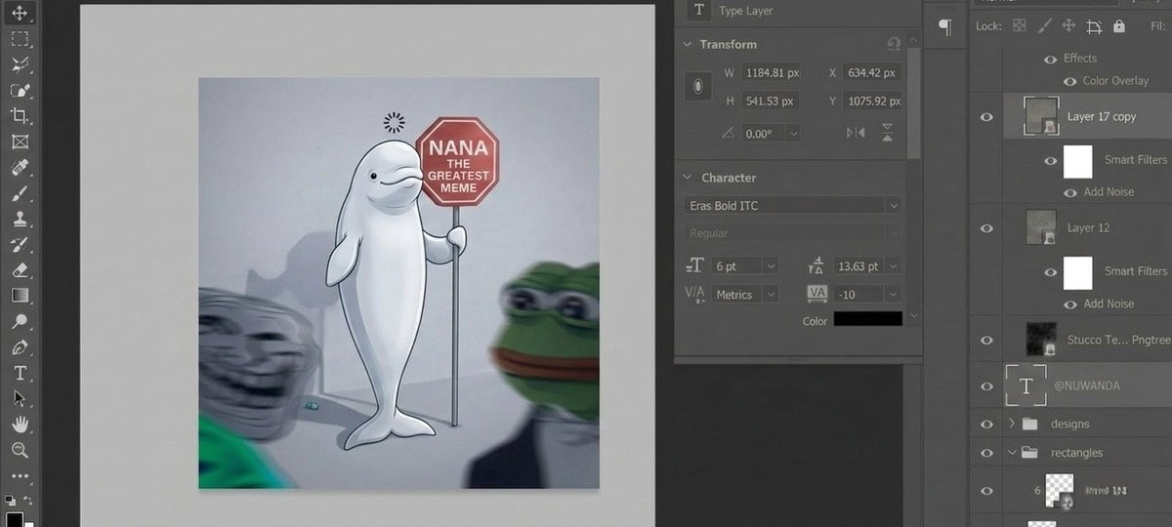The image size is (1172, 527).
Task: Select the History Brush tool
Action: 20,244
